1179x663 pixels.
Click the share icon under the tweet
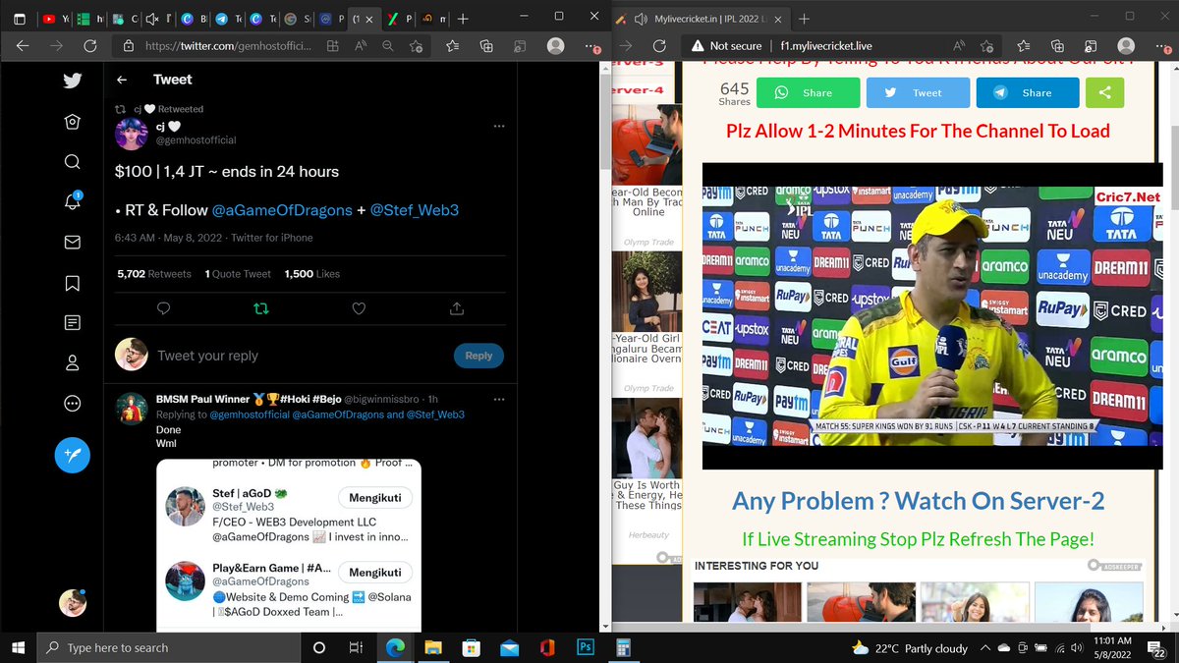[x=456, y=308]
